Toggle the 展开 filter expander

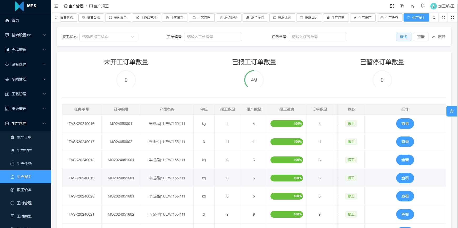tap(439, 37)
